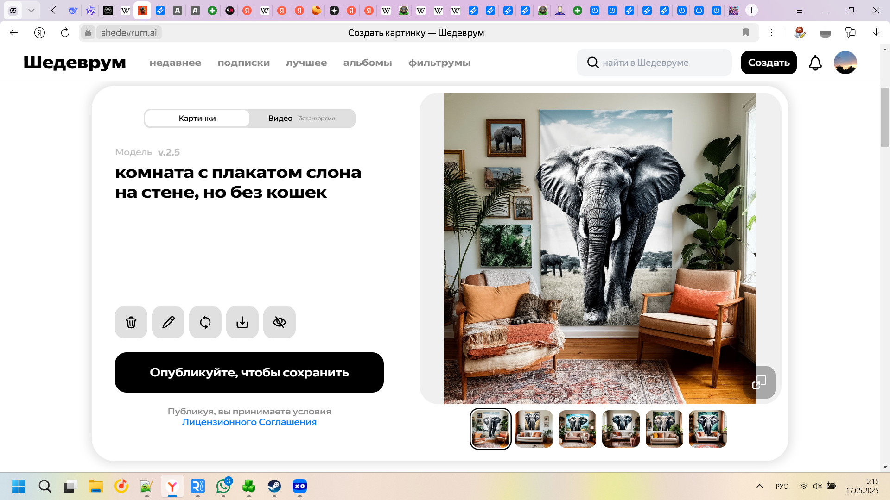Image resolution: width=890 pixels, height=500 pixels.
Task: Expand the tab list chevron dropdown
Action: [31, 10]
